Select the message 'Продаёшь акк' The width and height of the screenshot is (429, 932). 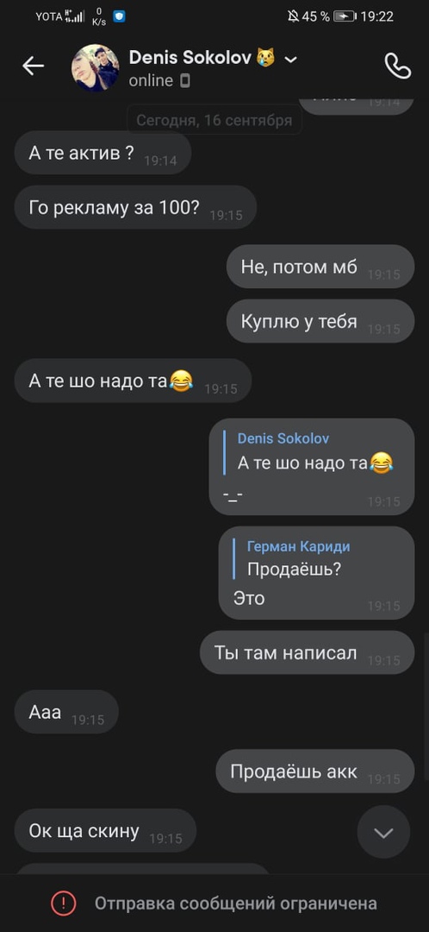(x=315, y=771)
